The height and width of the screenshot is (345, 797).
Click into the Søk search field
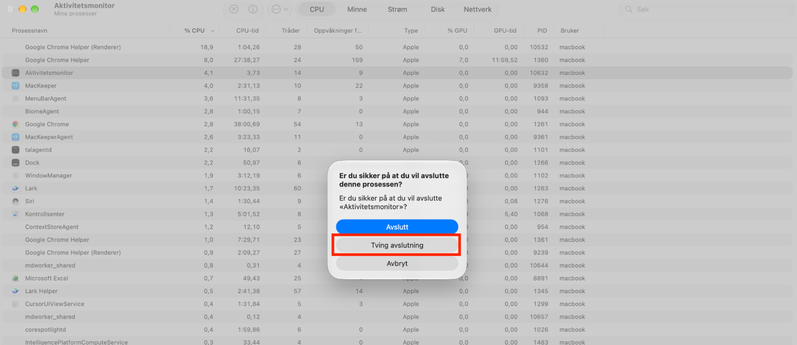[x=706, y=9]
